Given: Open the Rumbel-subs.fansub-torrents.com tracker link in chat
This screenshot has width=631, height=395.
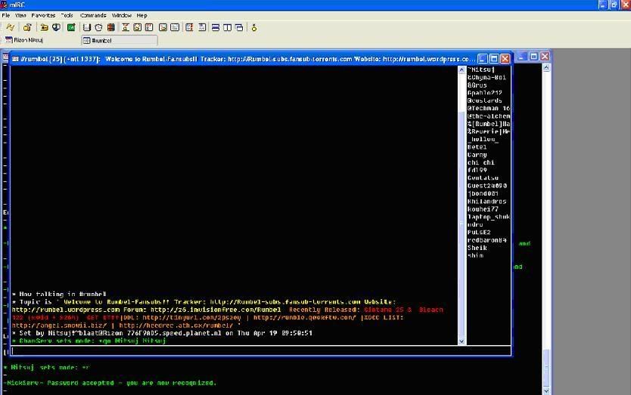Looking at the screenshot, I should pyautogui.click(x=285, y=302).
